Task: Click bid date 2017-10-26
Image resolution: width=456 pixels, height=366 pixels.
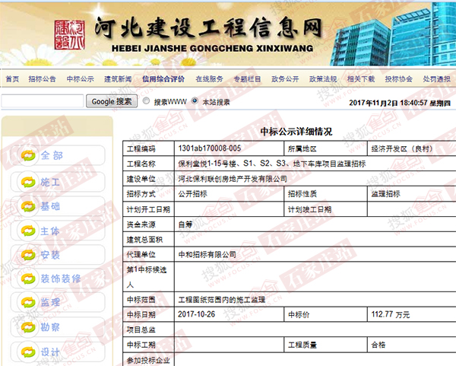Action: click(x=197, y=314)
